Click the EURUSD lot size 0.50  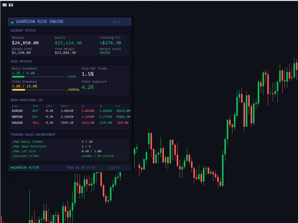49,111
